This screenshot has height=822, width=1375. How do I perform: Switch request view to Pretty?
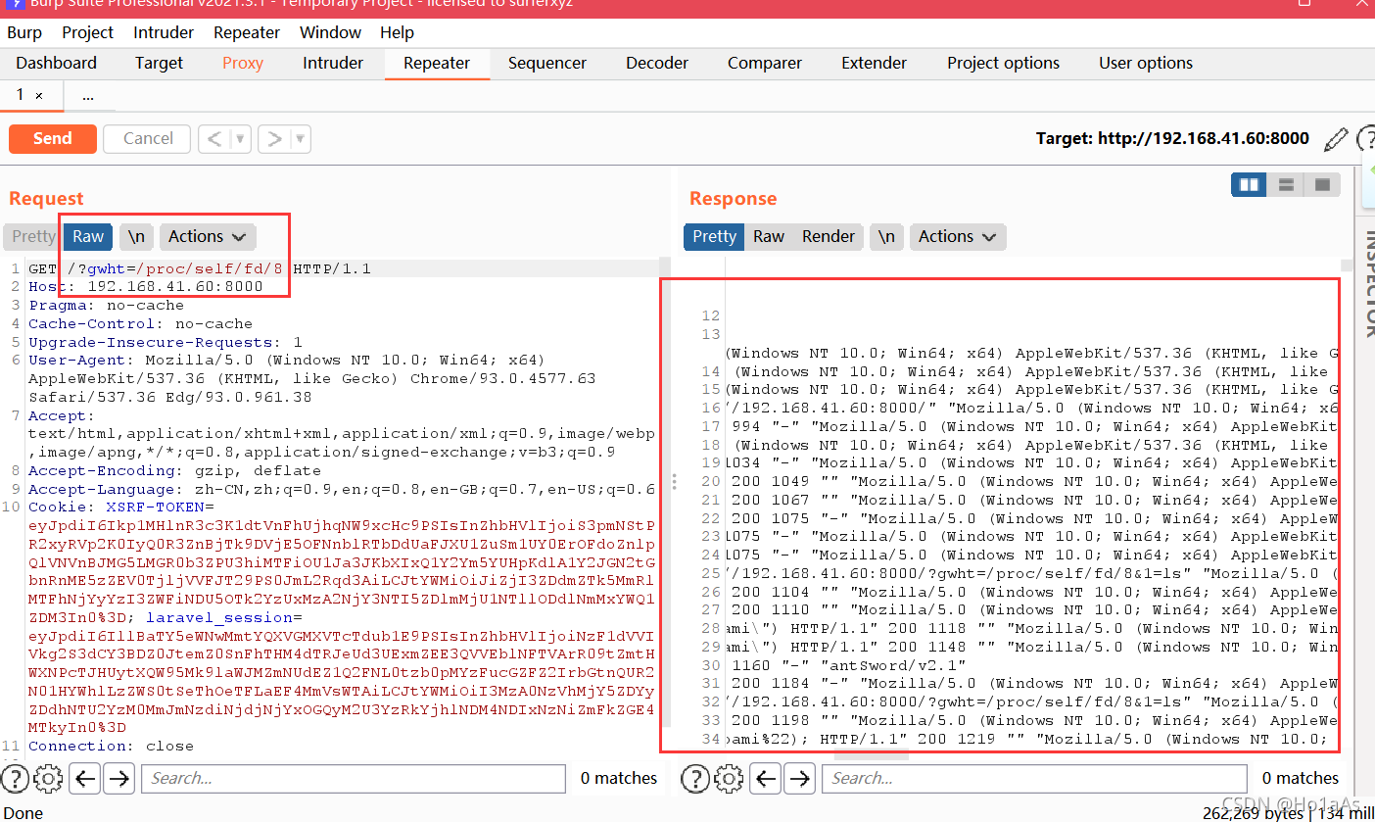point(33,236)
